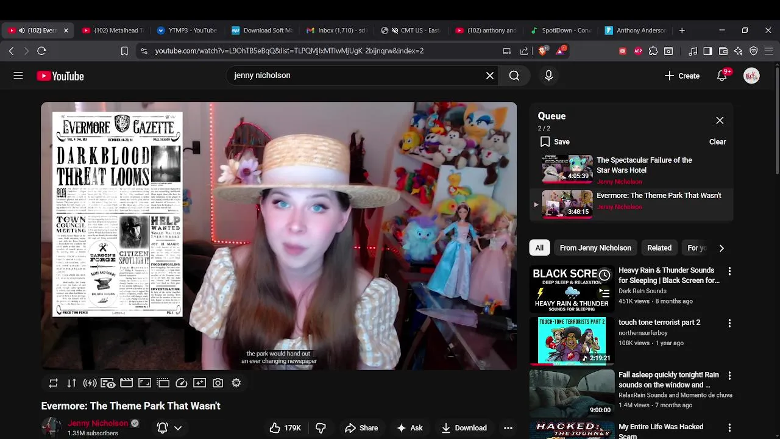Bookmark this page icon
This screenshot has height=439, width=780.
[124, 51]
